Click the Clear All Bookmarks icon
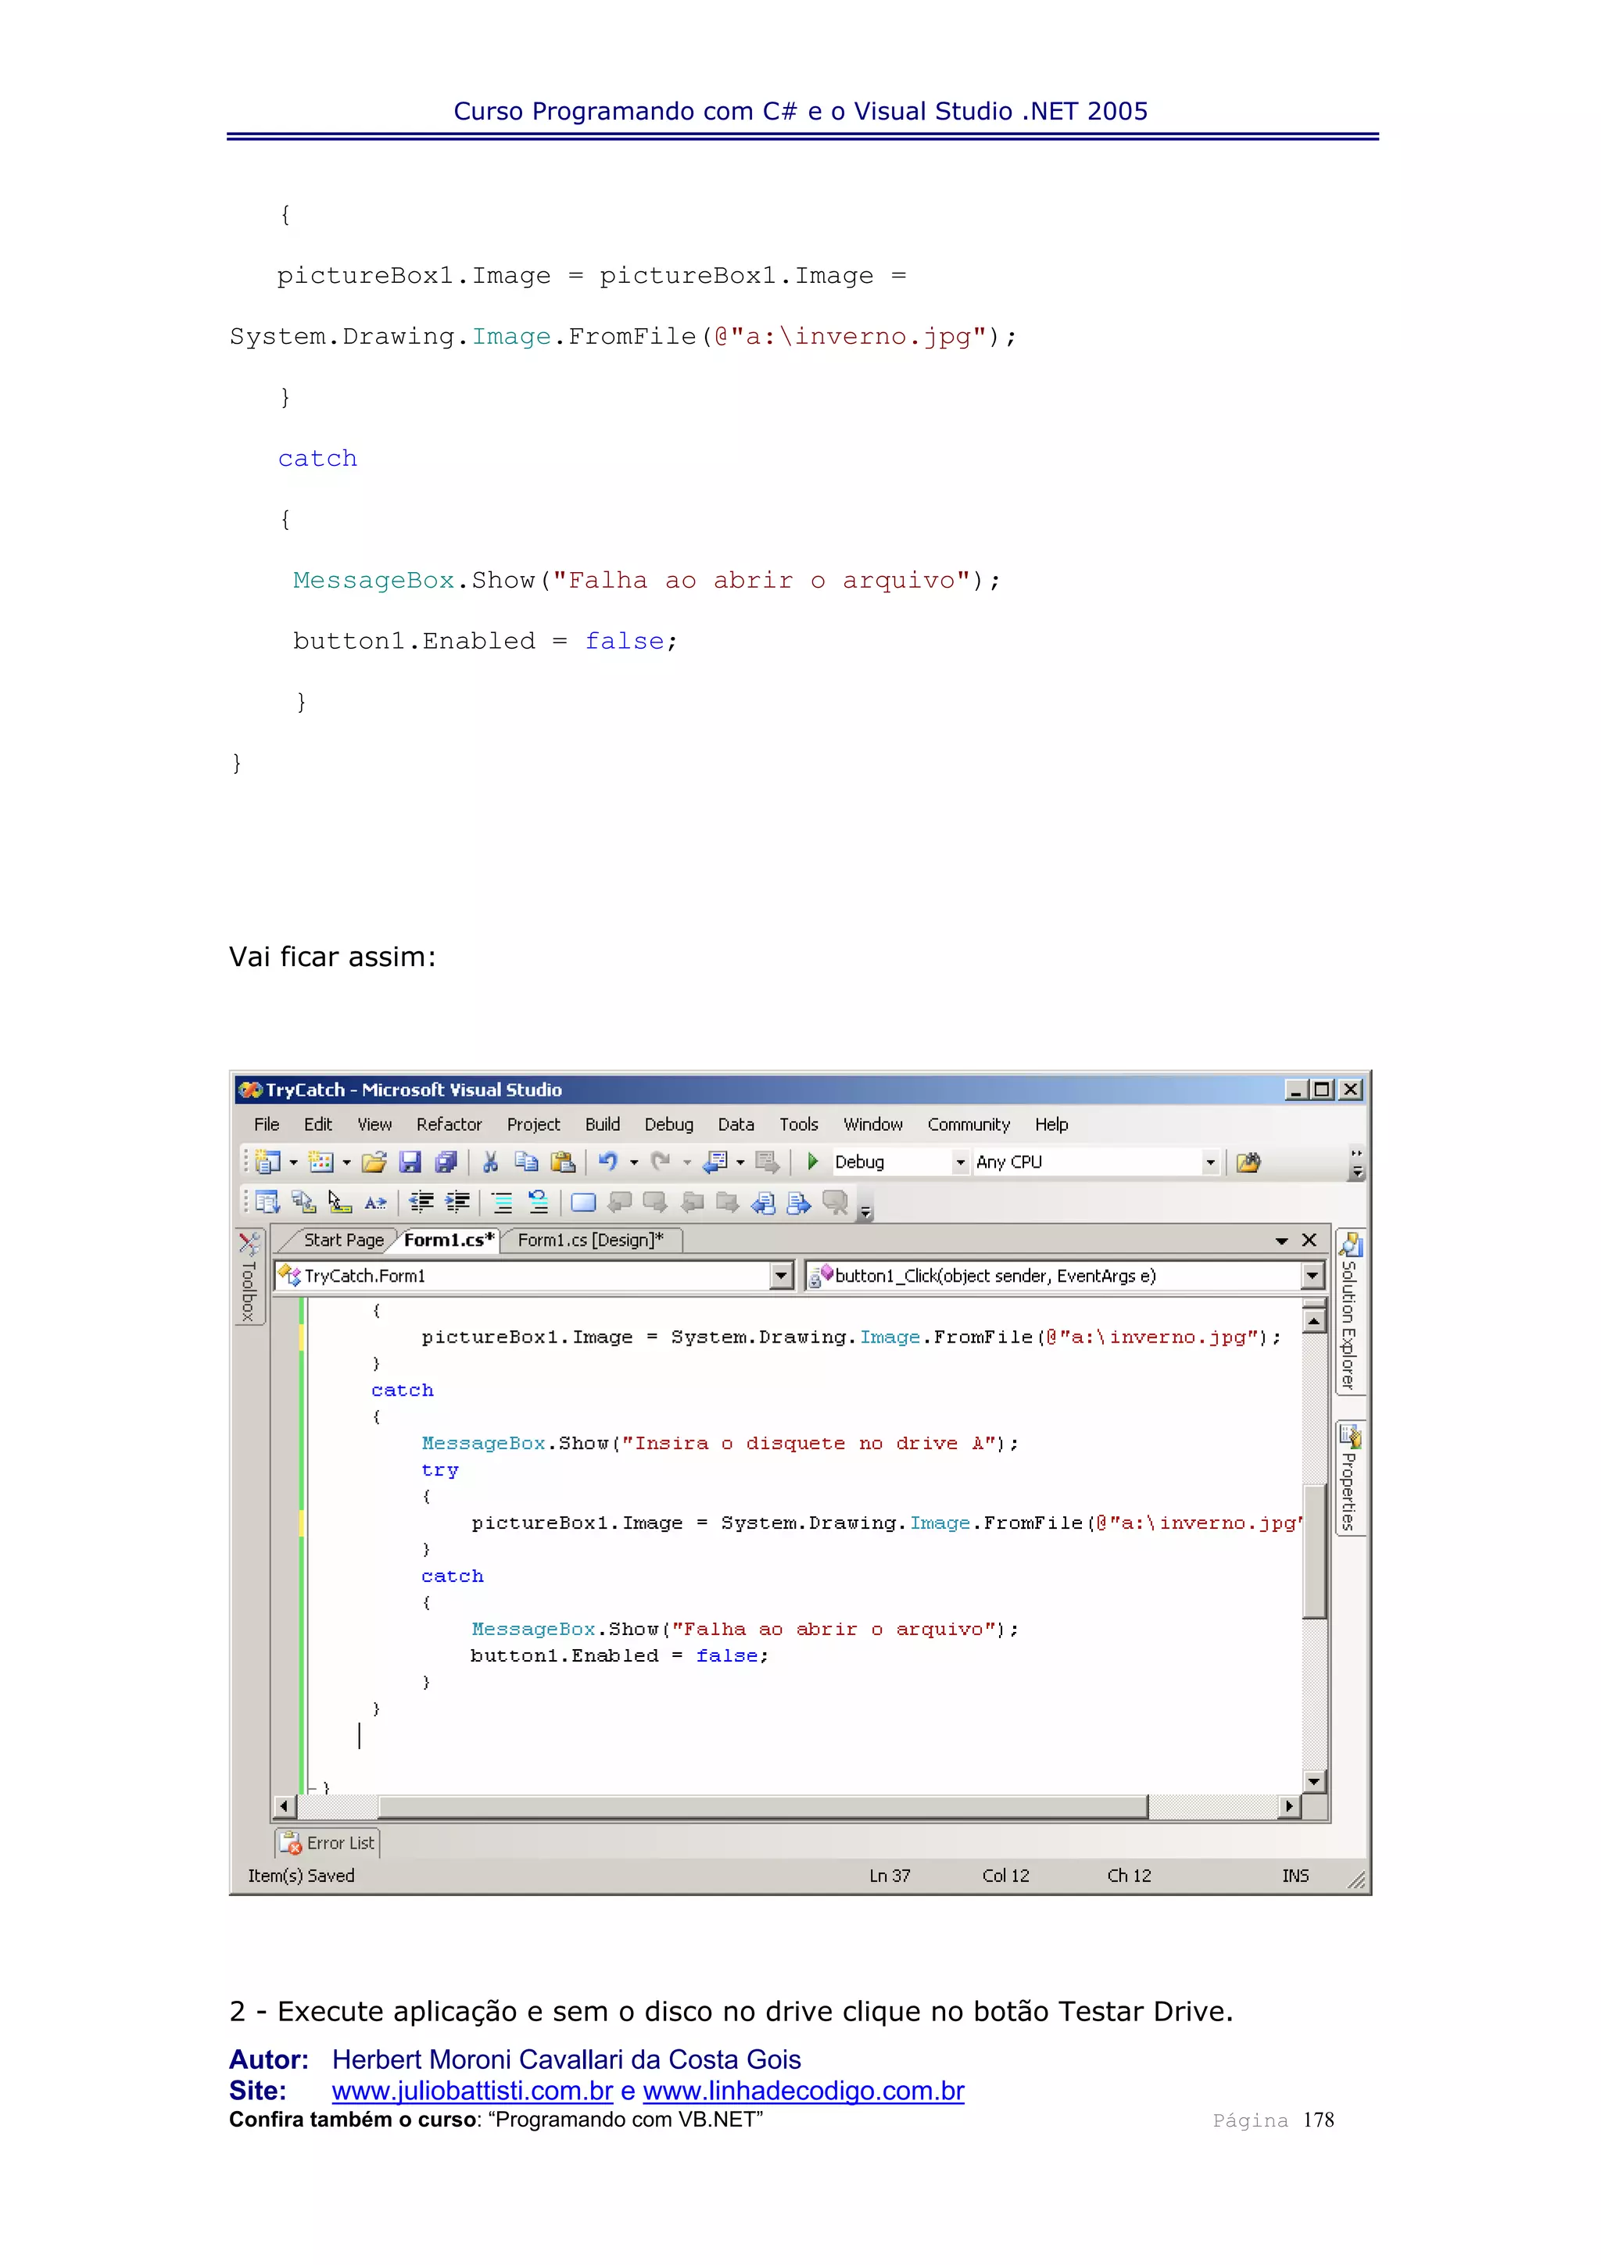Viewport: 1601px width, 2265px height. (x=836, y=1203)
